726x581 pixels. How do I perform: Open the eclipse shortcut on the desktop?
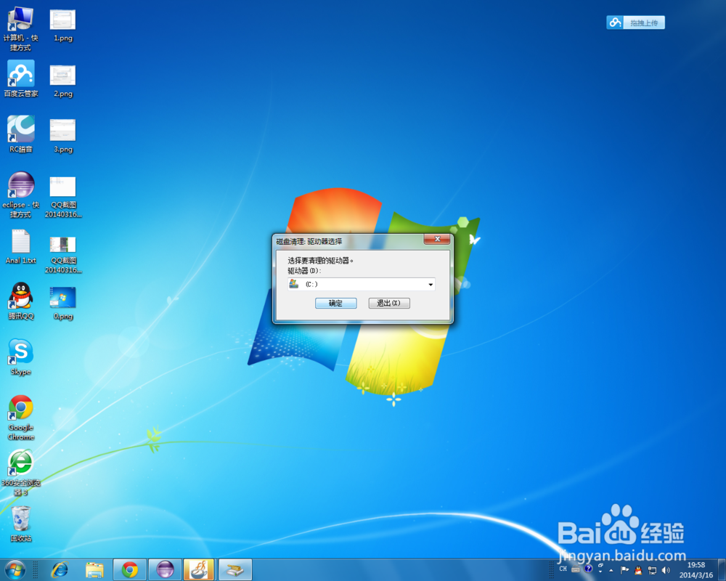coord(20,187)
